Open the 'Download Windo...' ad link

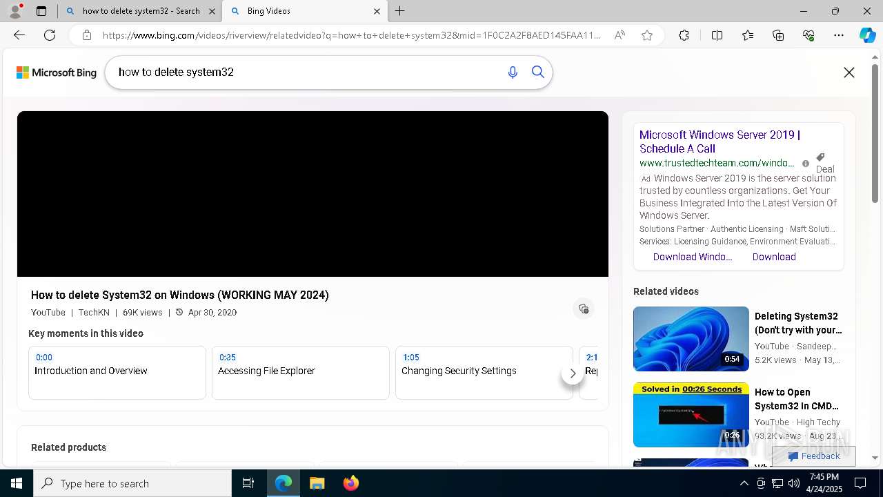(x=693, y=257)
